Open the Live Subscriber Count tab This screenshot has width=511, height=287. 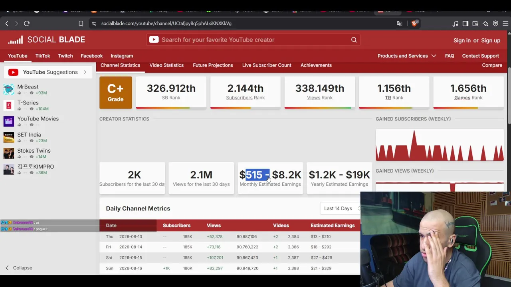coord(267,65)
